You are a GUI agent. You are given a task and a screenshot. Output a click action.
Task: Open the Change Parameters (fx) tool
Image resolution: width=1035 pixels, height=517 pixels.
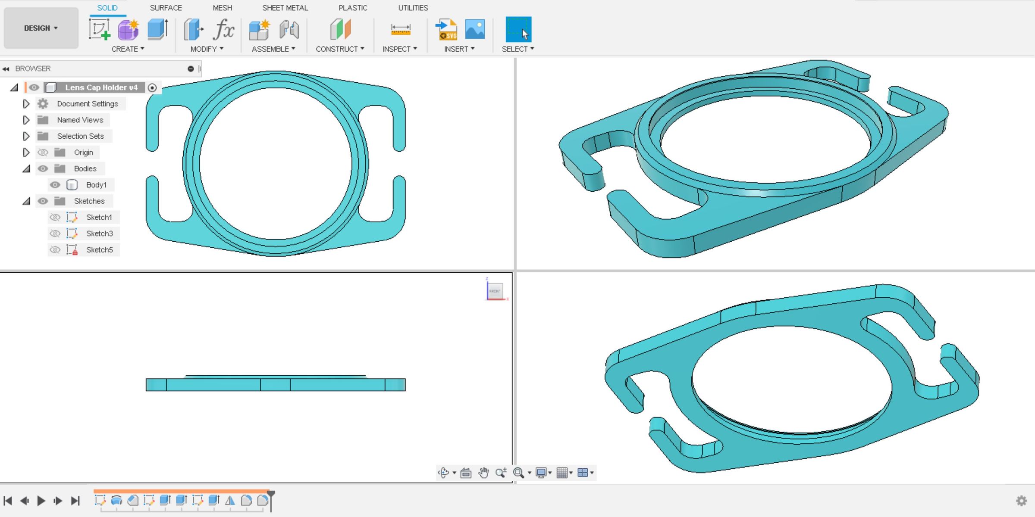point(223,30)
